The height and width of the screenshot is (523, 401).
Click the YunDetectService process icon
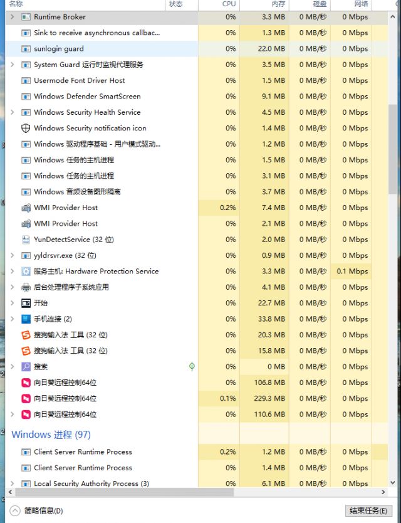coord(26,240)
